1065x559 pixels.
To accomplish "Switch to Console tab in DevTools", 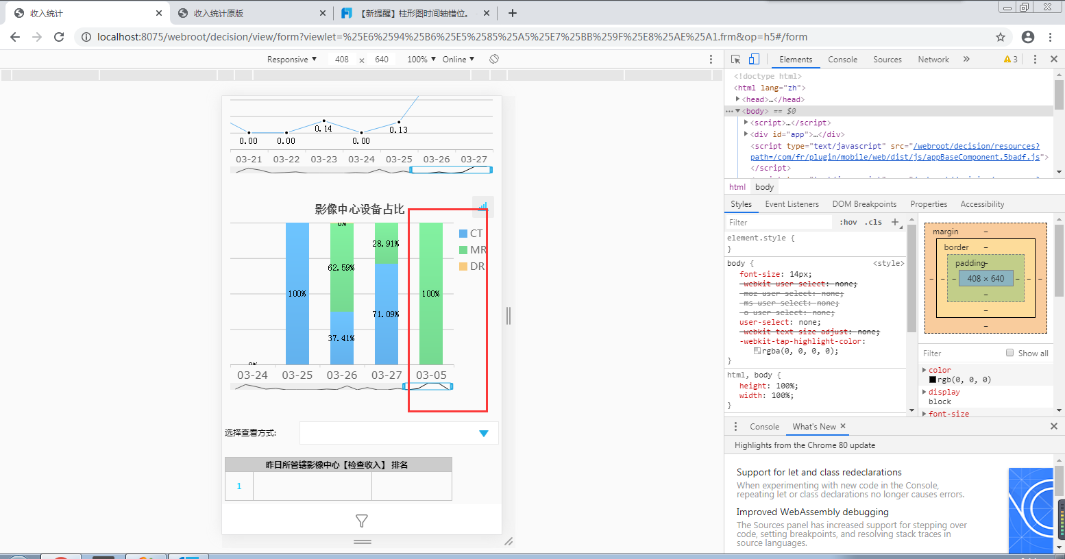I will click(x=842, y=60).
